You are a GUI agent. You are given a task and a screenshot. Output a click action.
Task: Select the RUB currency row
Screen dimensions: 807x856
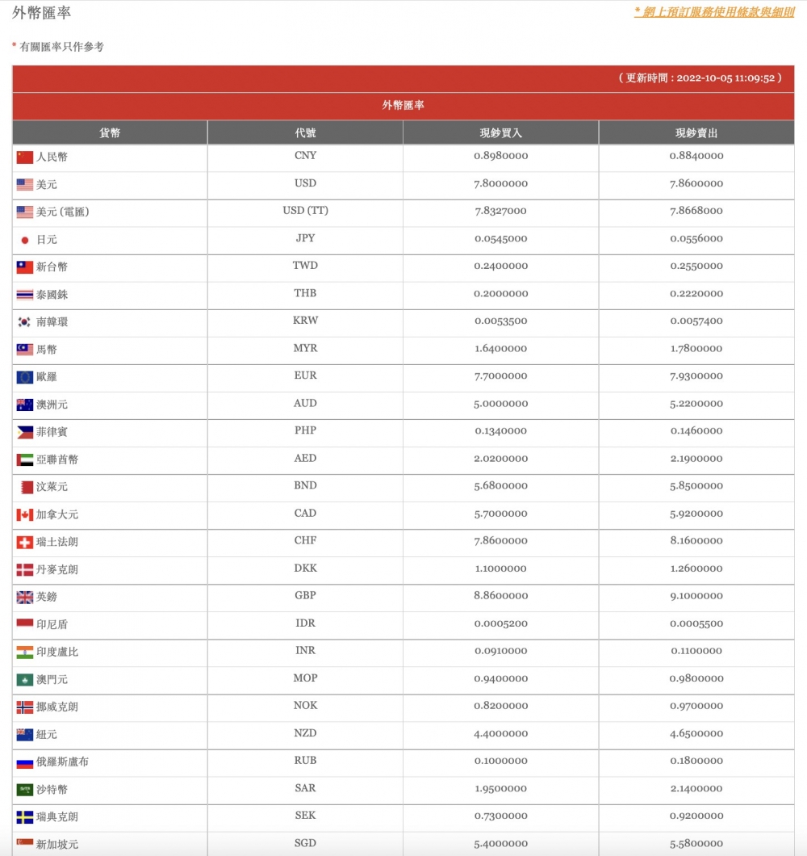point(403,761)
